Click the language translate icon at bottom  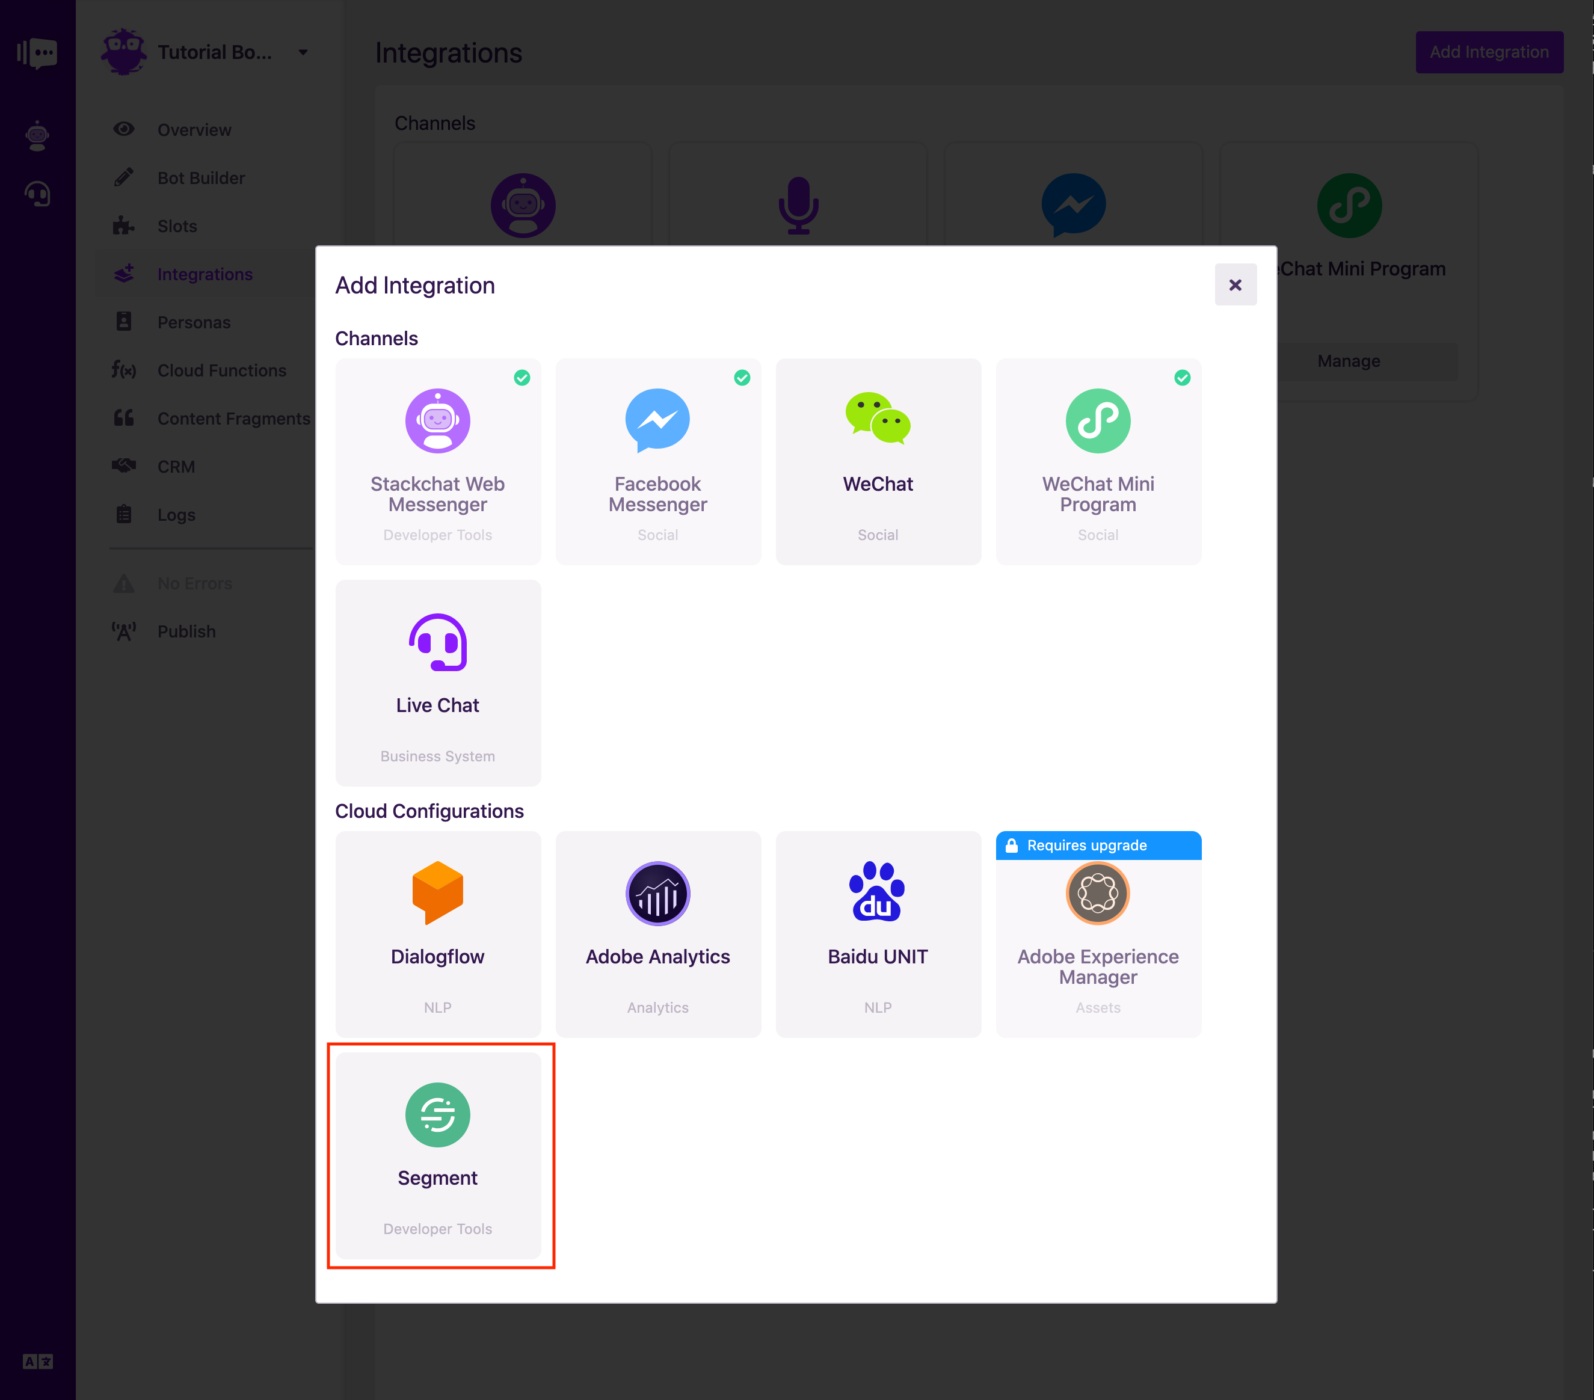pyautogui.click(x=37, y=1361)
